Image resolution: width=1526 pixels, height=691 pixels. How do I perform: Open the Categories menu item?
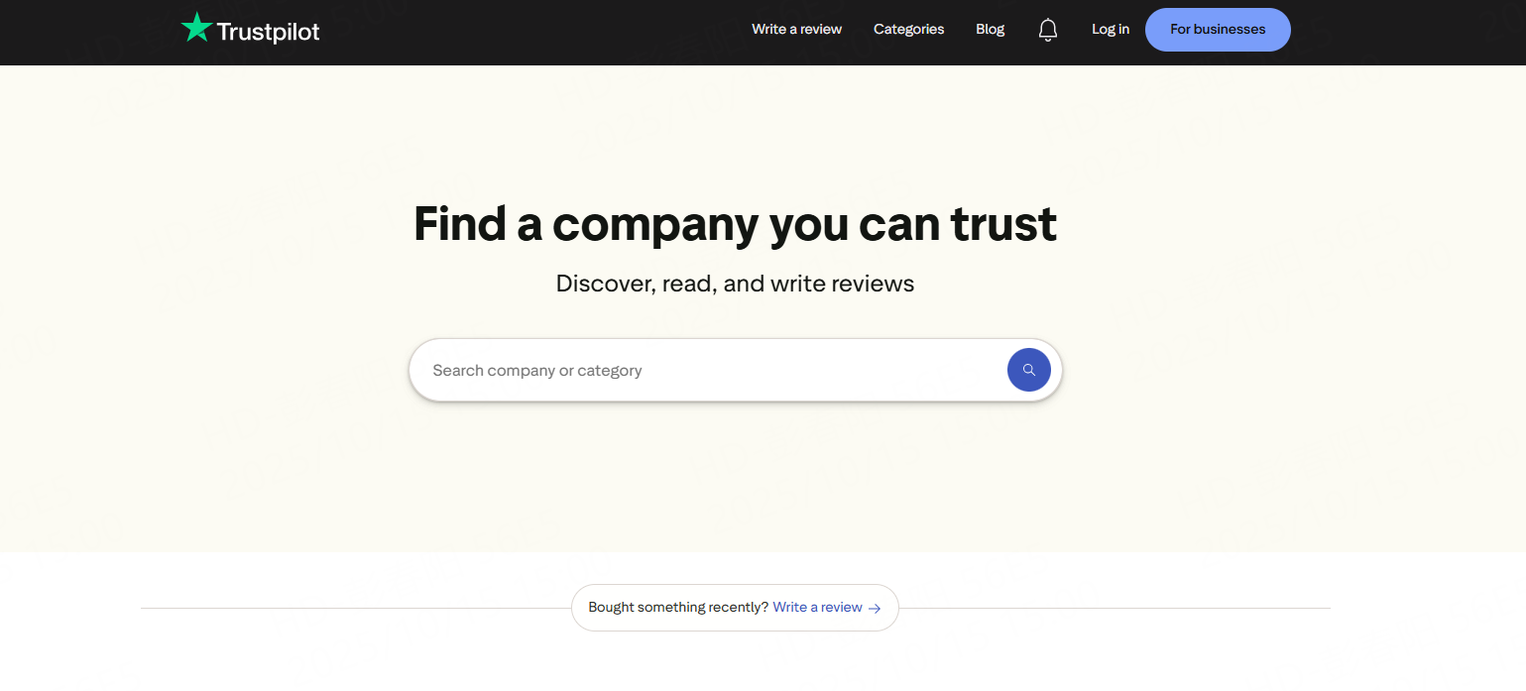point(908,30)
